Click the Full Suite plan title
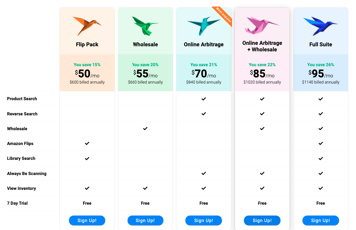 [321, 44]
